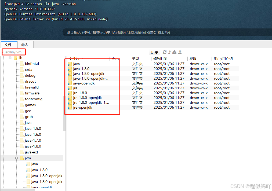272x191 pixels.
Task: Click the jre folder icon in file list
Action: (x=70, y=88)
